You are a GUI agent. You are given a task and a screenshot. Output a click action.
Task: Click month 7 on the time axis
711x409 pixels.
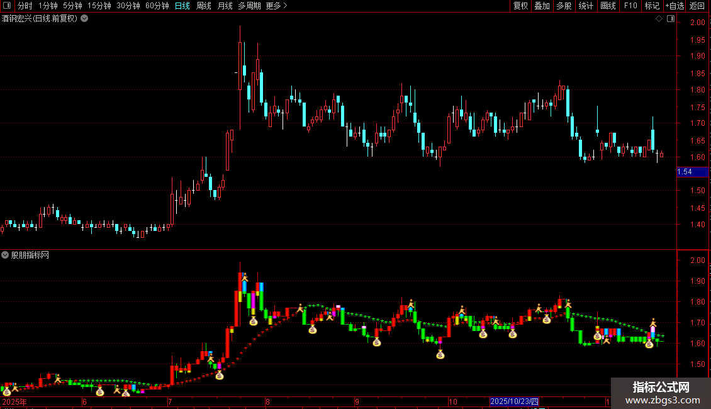click(170, 401)
